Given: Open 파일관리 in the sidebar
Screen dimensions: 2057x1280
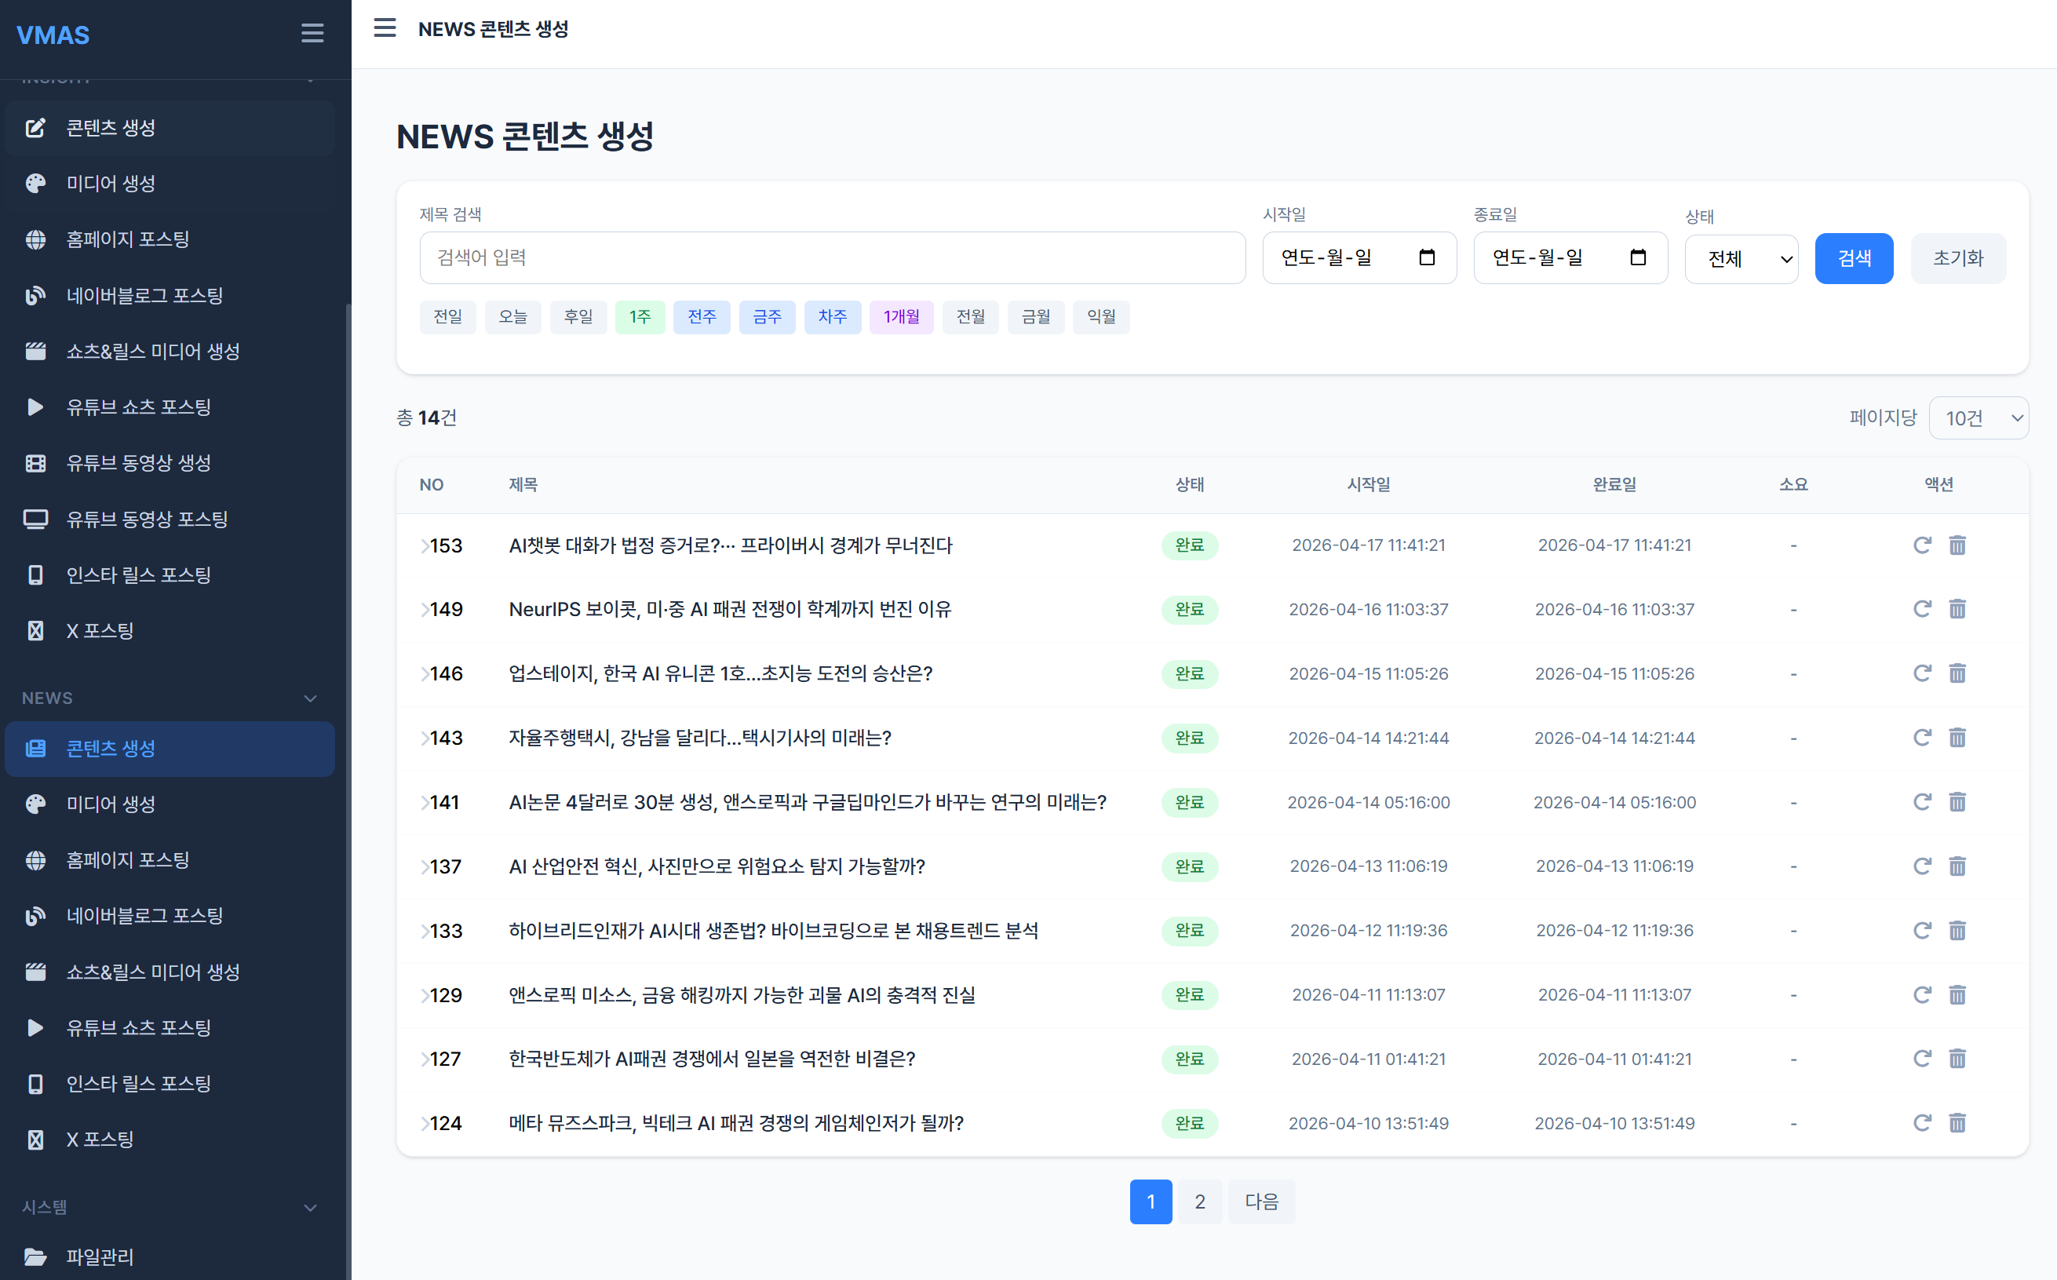Looking at the screenshot, I should click(x=100, y=1257).
